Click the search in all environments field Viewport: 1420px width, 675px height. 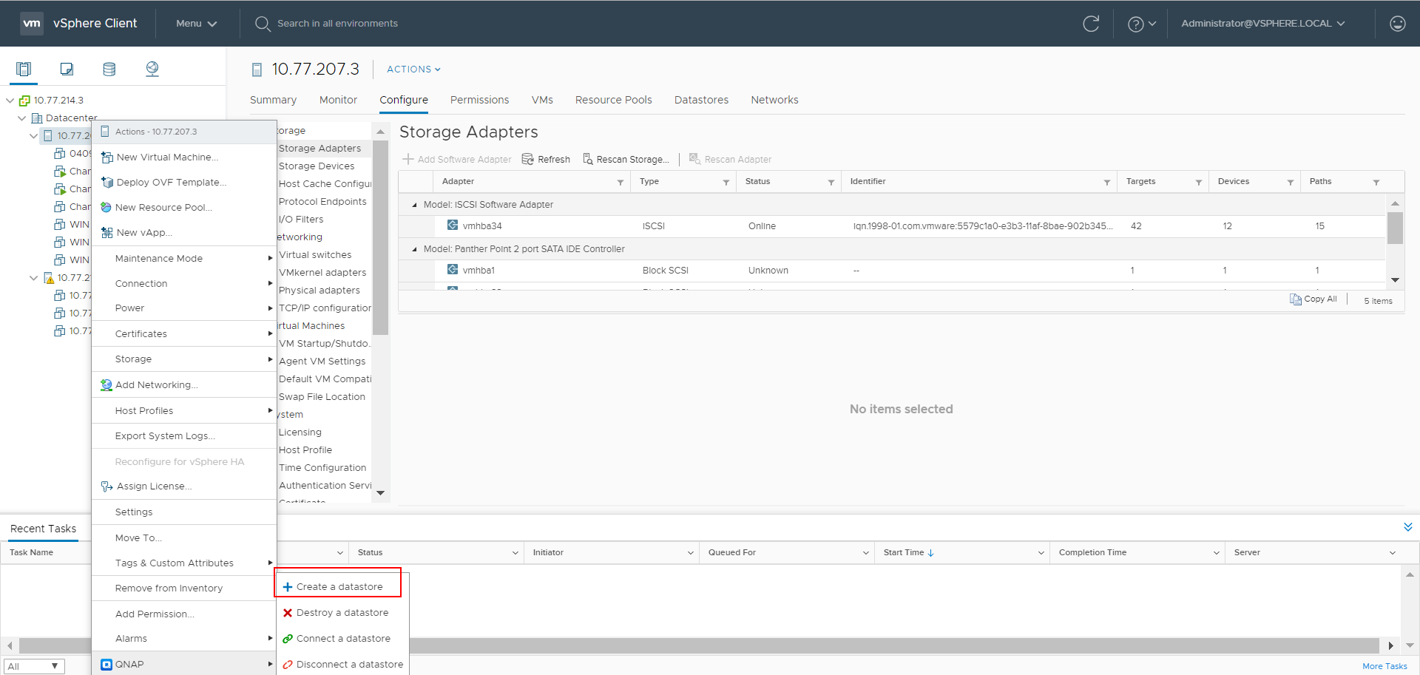tap(337, 24)
